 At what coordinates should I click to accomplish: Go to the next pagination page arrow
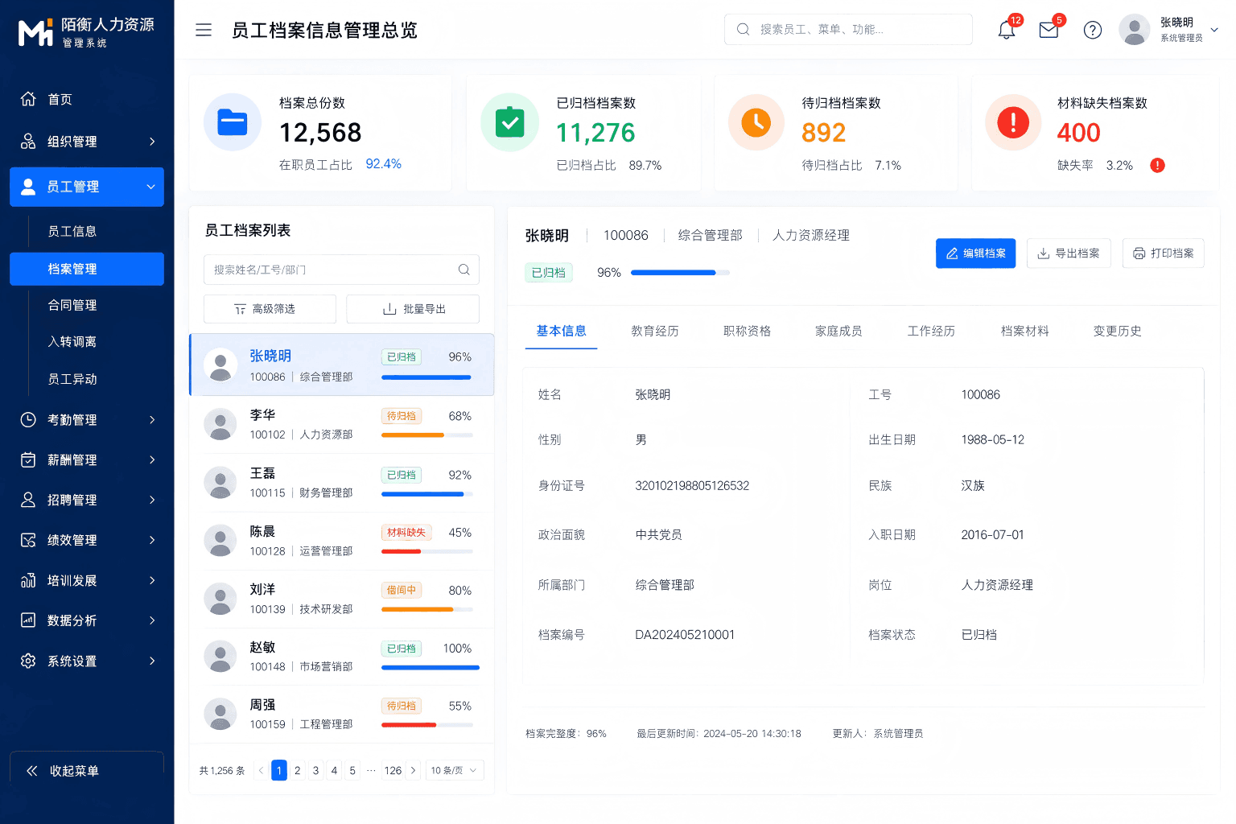(x=413, y=770)
